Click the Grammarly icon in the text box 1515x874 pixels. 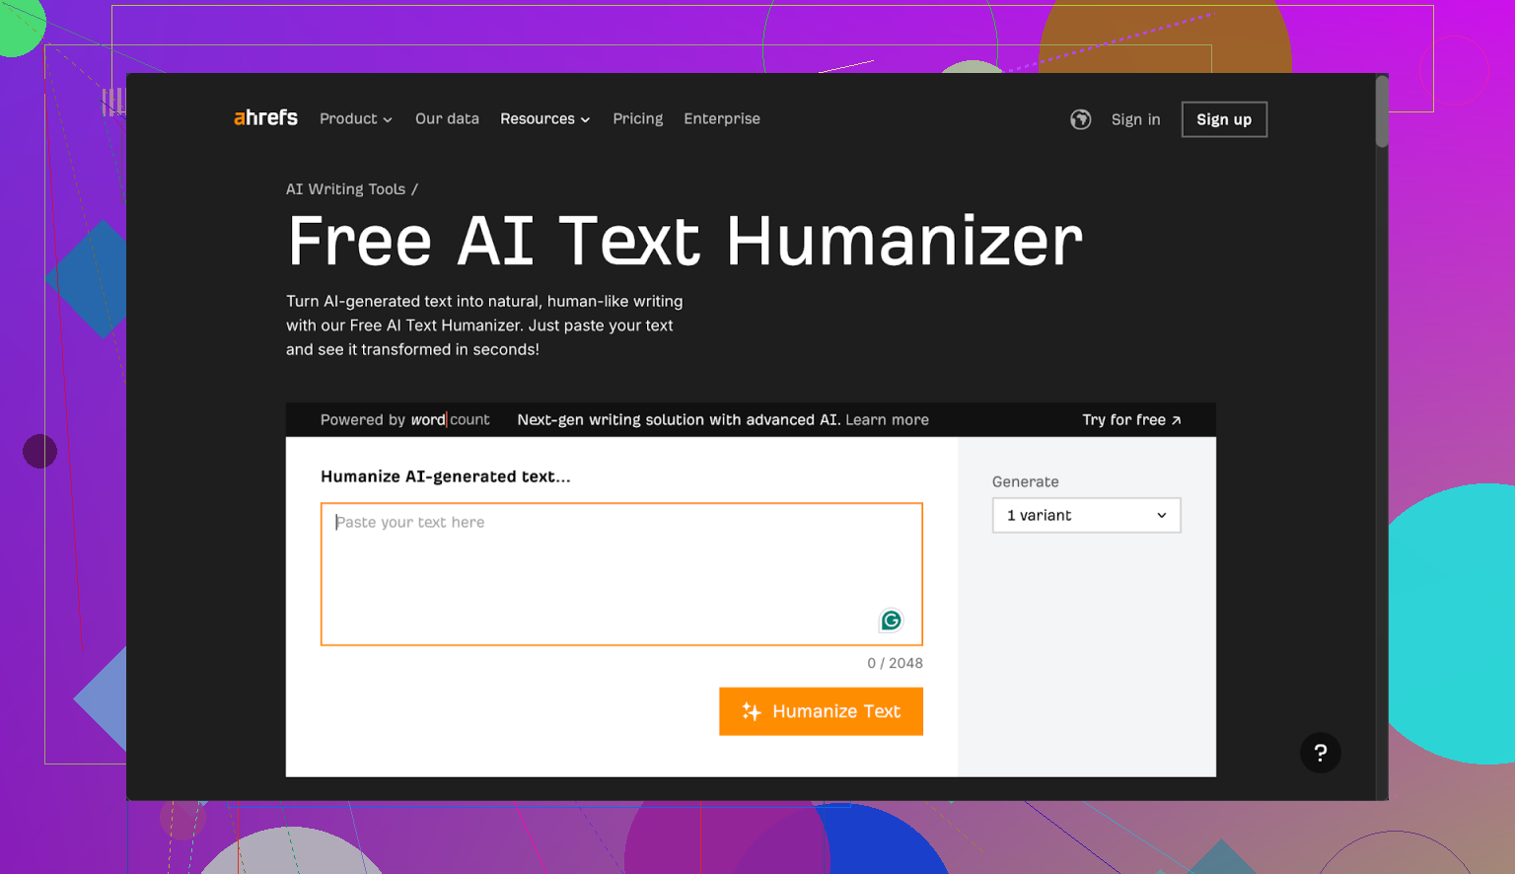(x=891, y=620)
